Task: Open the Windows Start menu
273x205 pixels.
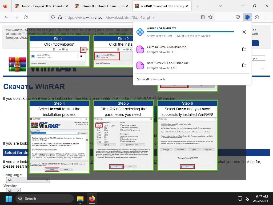Action: pyautogui.click(x=9, y=199)
